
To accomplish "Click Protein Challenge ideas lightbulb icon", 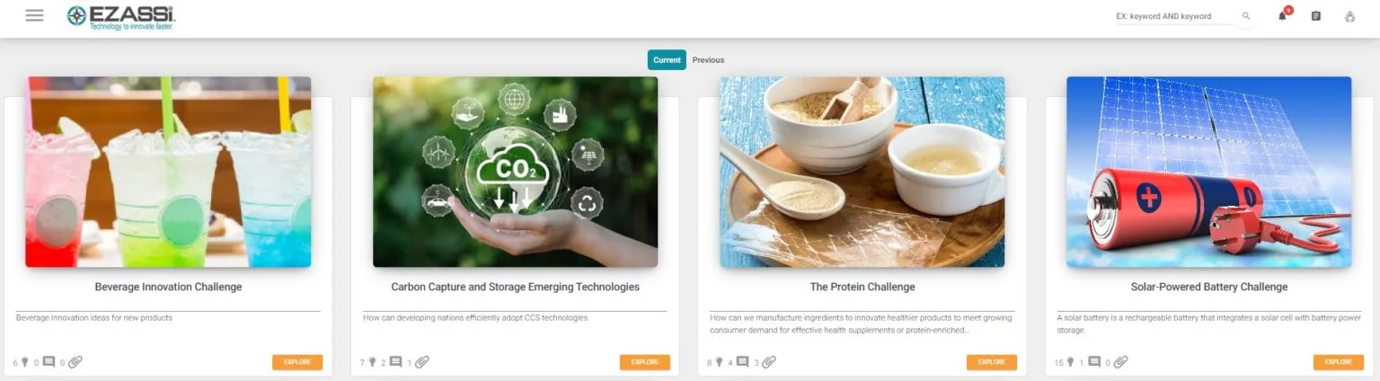I will 719,362.
